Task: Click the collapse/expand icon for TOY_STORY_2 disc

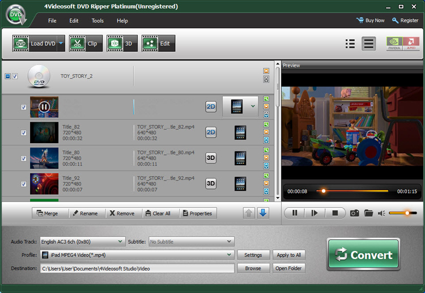Action: [266, 79]
